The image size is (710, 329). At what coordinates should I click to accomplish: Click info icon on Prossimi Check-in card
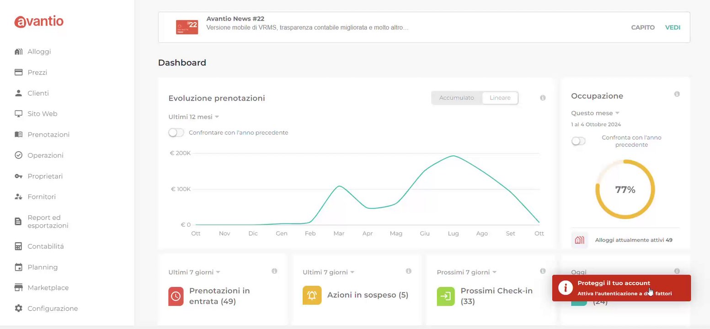tap(543, 271)
